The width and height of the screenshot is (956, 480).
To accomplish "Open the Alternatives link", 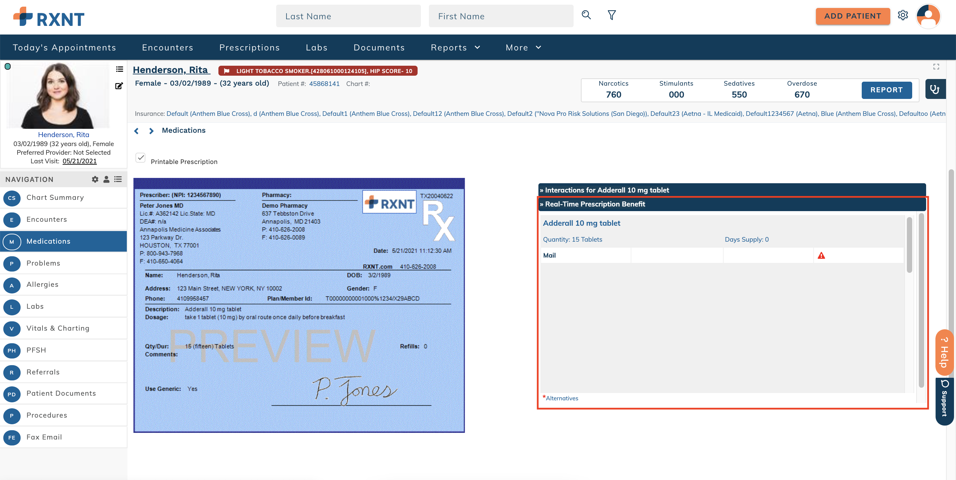I will 562,398.
